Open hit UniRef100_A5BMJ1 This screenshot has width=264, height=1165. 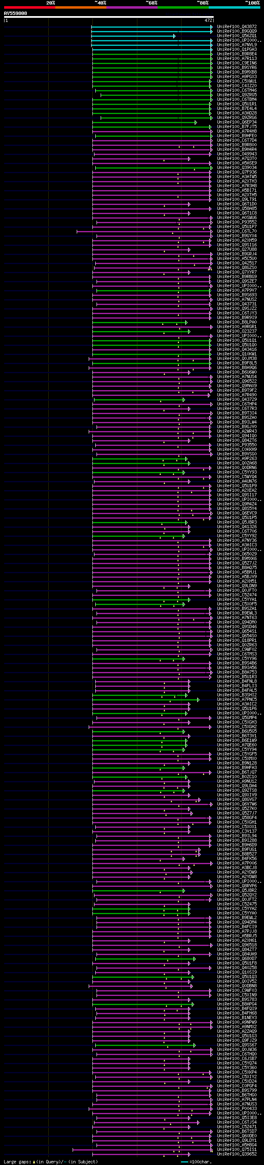237,572
